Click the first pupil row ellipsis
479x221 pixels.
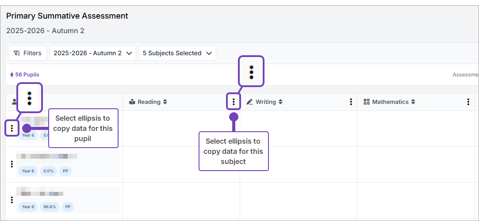[12, 129]
